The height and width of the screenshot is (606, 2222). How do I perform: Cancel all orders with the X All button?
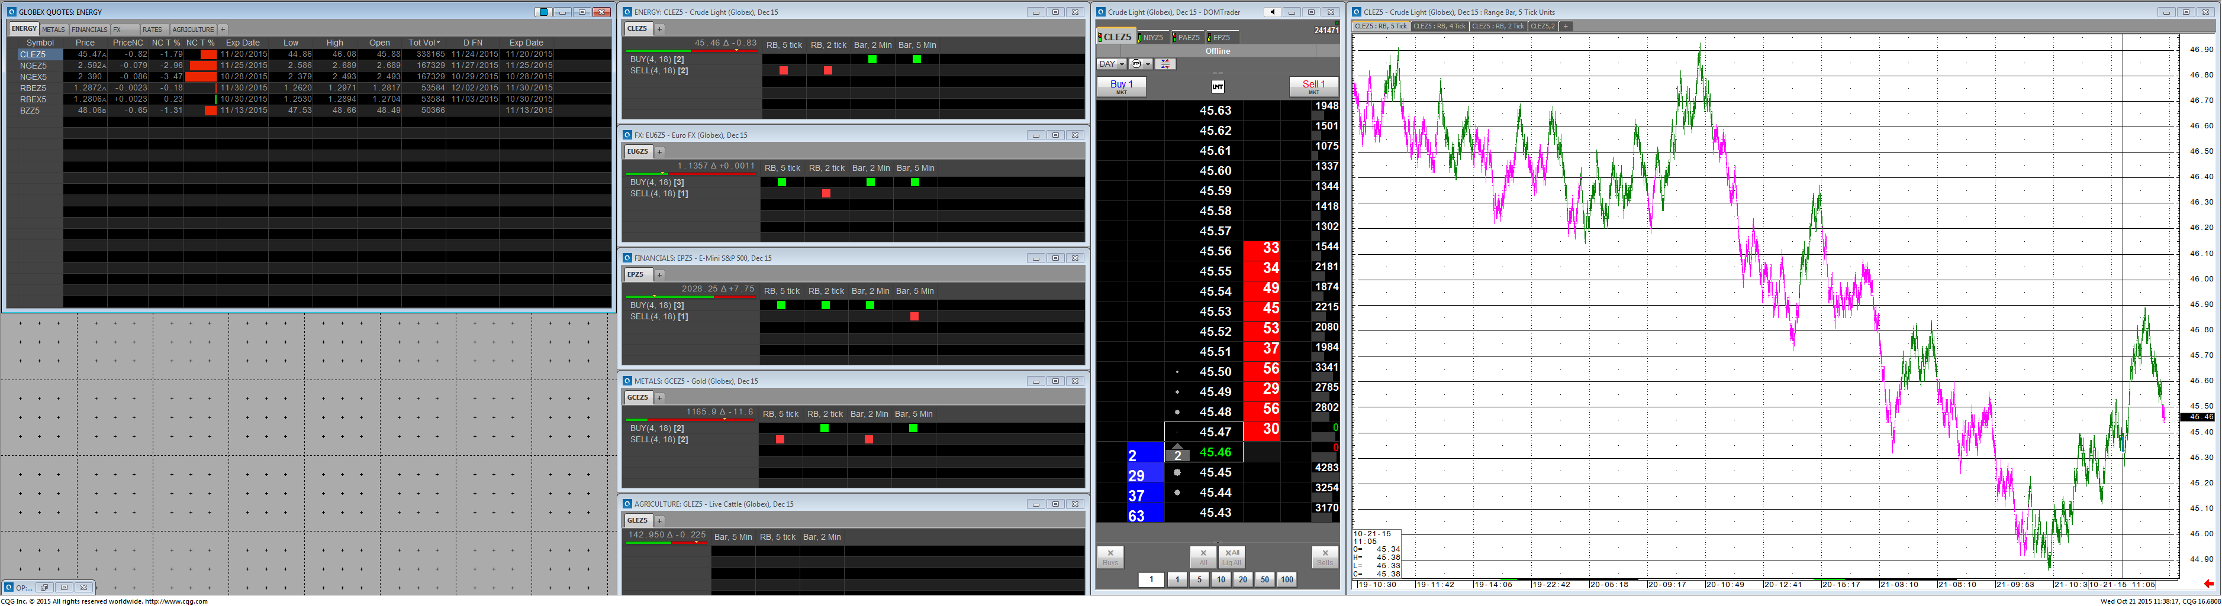click(1202, 557)
